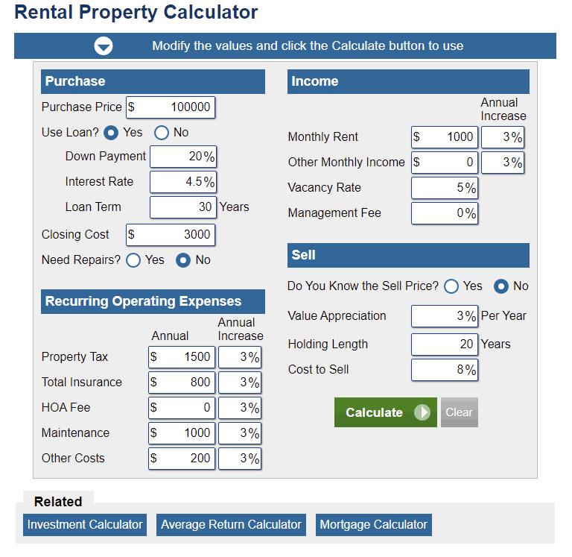
Task: Click the Monthly Rent amount field
Action: [448, 137]
